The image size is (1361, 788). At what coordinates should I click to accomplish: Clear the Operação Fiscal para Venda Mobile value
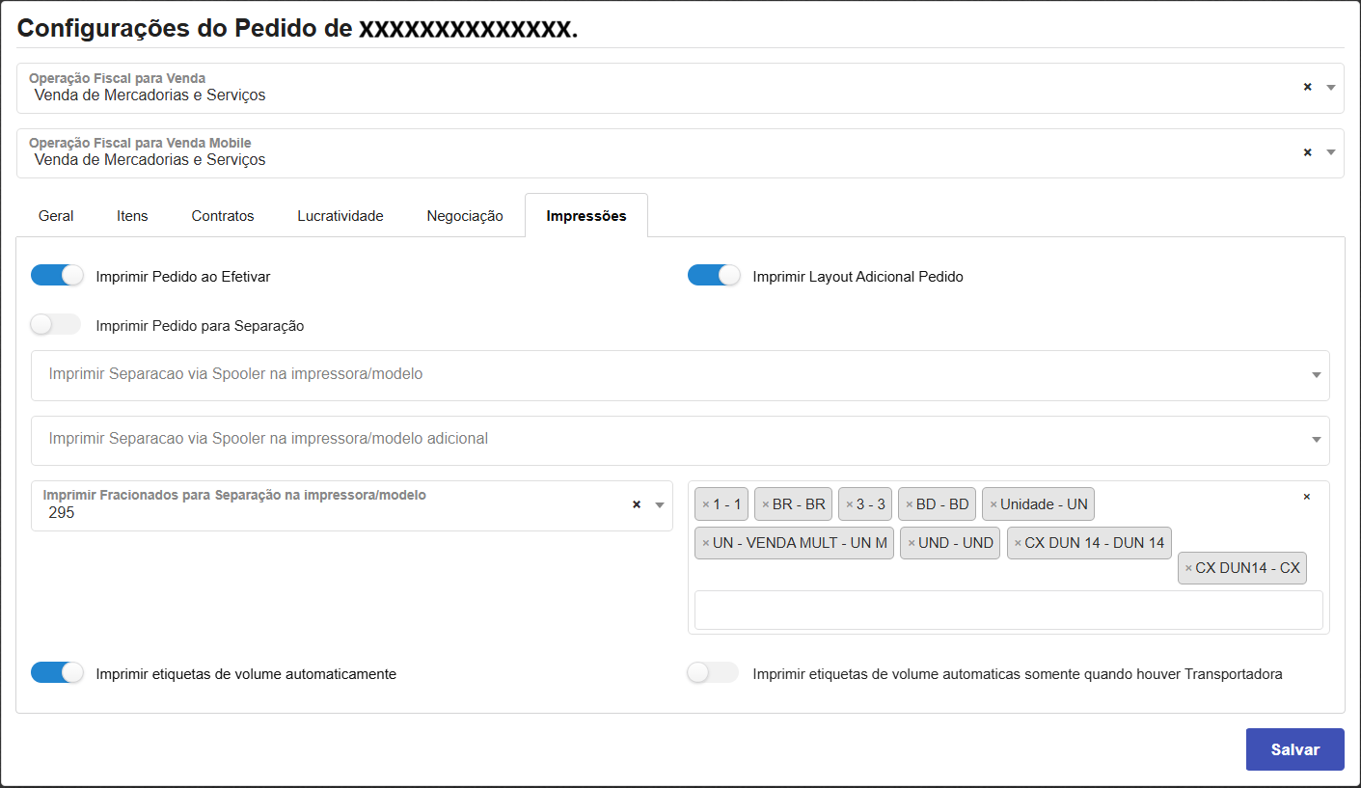coord(1307,152)
